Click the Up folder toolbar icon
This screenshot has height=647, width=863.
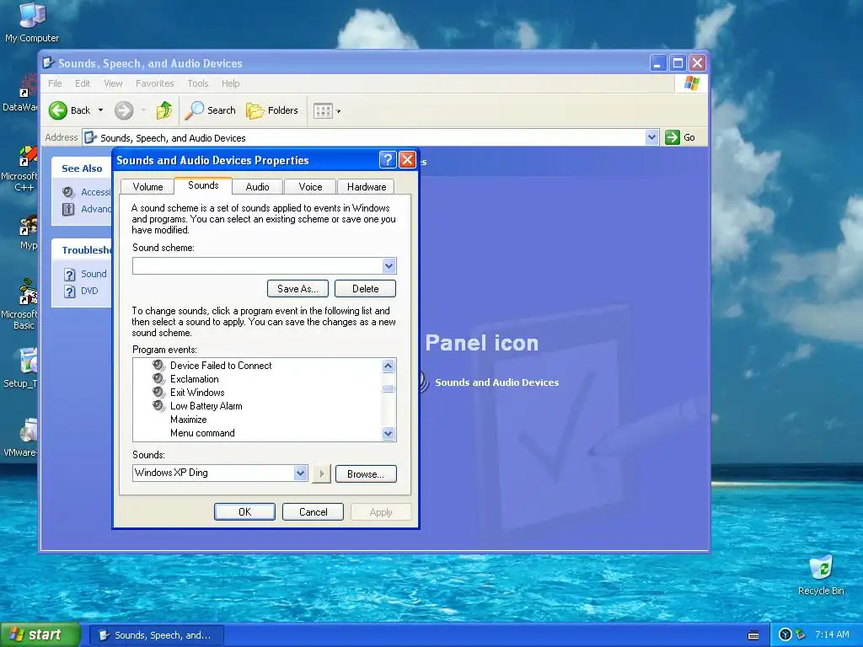pos(164,110)
